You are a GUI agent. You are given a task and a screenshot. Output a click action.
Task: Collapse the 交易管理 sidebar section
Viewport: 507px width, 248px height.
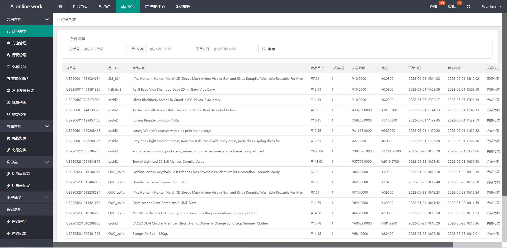point(47,19)
